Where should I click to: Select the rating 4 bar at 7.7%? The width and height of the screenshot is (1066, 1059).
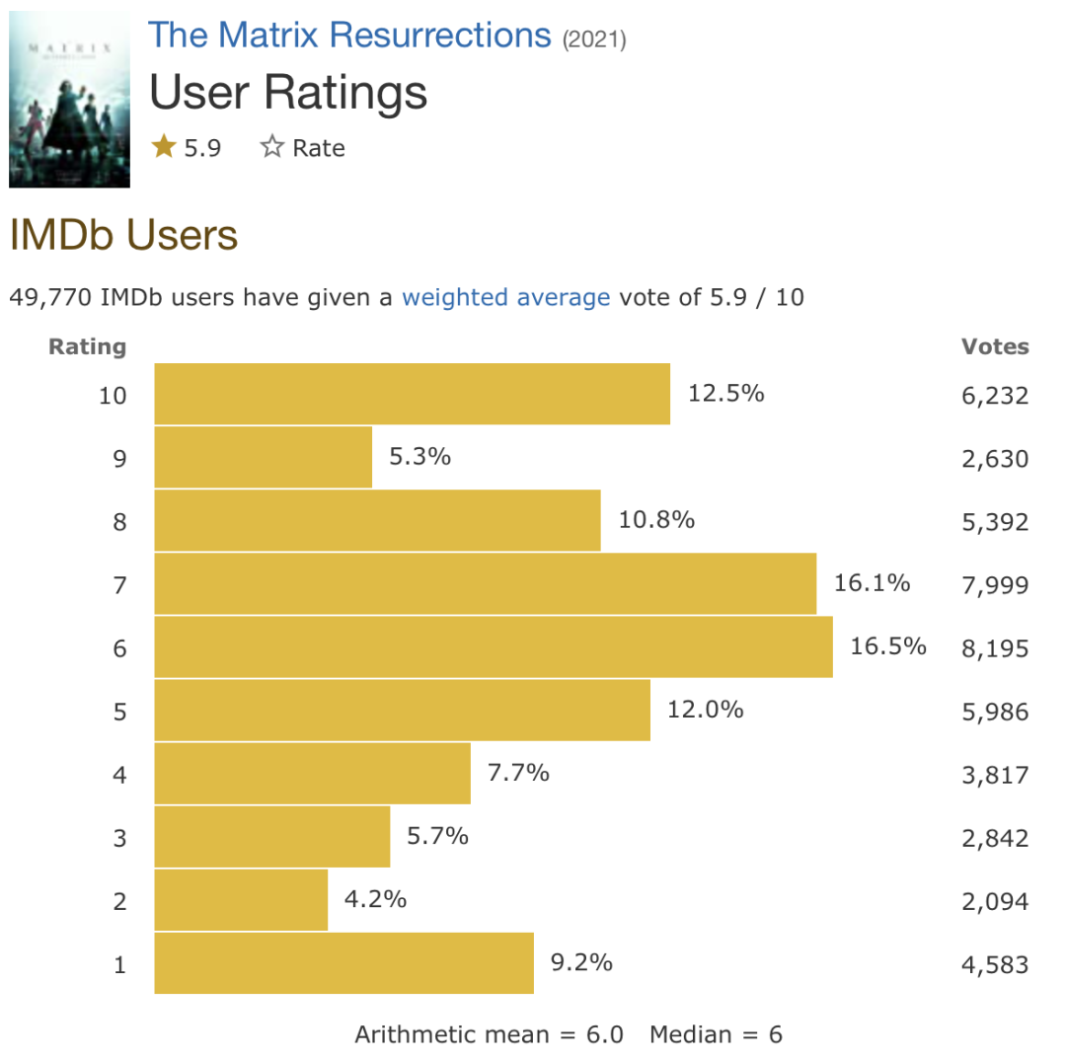point(313,774)
